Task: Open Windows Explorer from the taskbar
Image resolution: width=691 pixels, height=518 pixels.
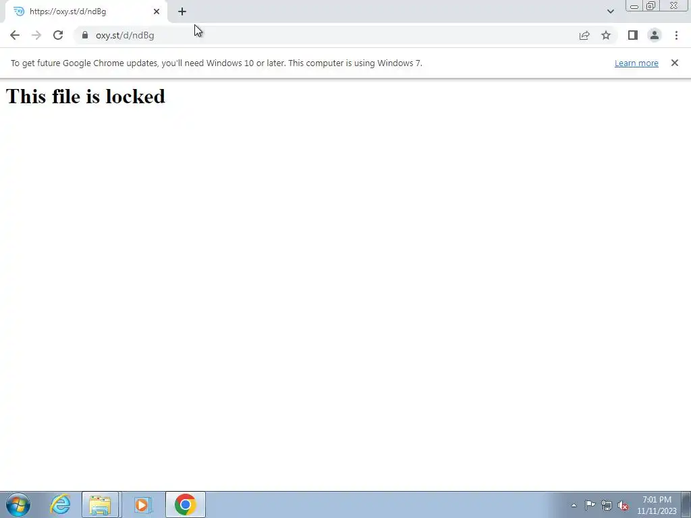Action: pos(101,505)
